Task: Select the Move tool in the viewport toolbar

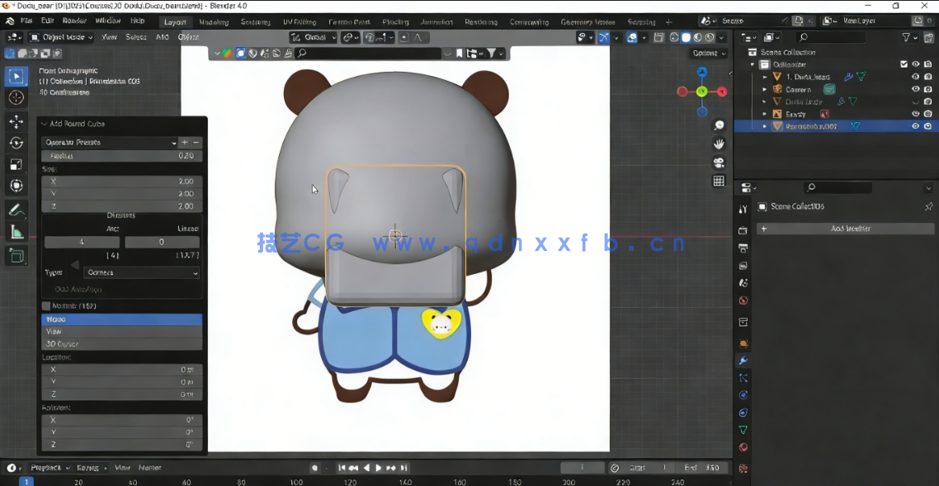Action: point(16,121)
